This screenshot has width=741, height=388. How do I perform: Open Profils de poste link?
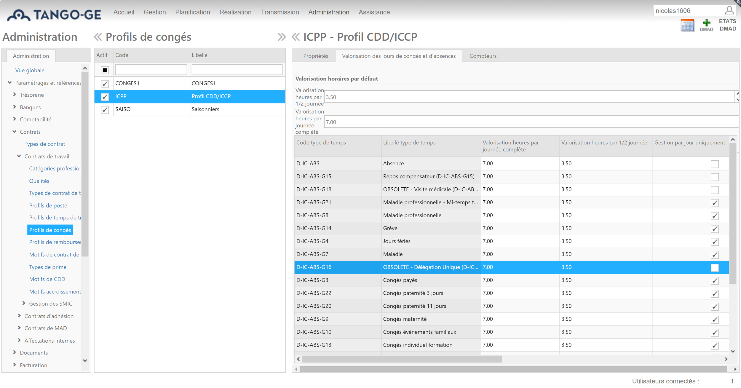[x=48, y=205]
